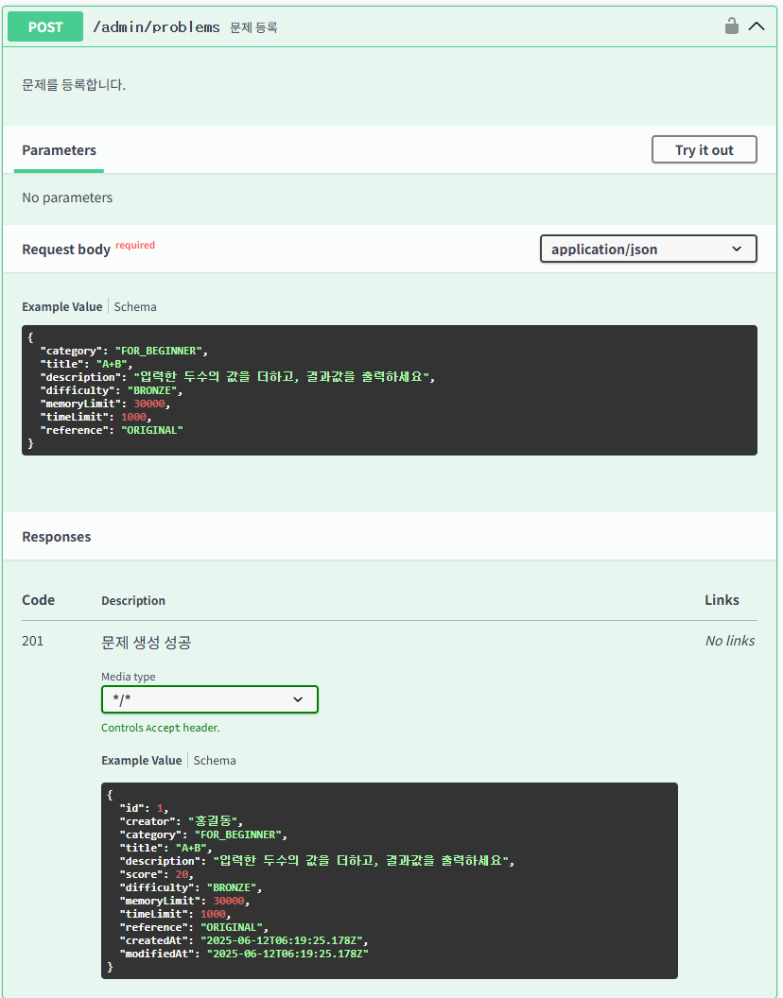Click "FOR_BEGINNER" value in request example
This screenshot has width=783, height=998.
coord(159,351)
